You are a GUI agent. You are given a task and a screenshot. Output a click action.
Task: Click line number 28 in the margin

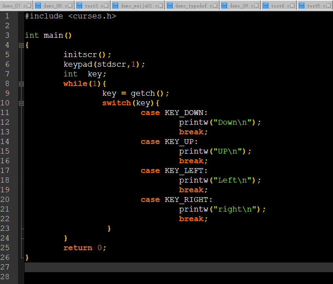(5, 277)
